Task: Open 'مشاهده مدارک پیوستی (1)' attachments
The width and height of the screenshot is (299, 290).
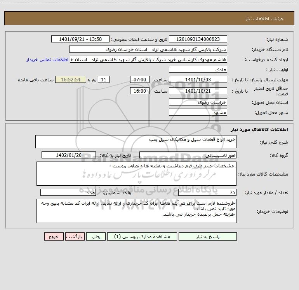Action: click(142, 237)
